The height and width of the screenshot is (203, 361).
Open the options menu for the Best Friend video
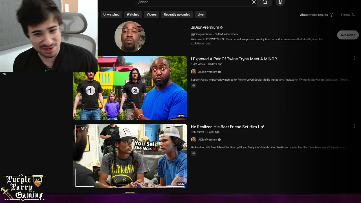pos(354,126)
